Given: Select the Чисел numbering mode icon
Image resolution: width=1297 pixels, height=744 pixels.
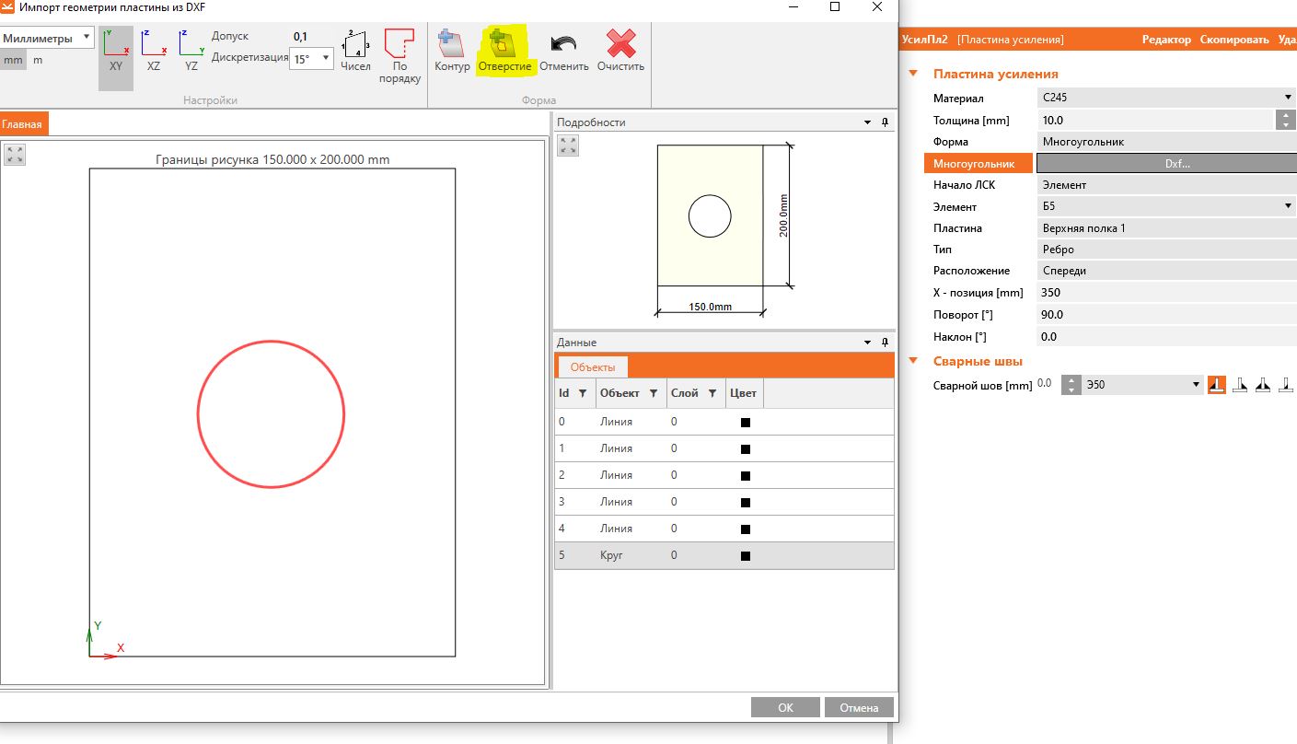Looking at the screenshot, I should [355, 50].
